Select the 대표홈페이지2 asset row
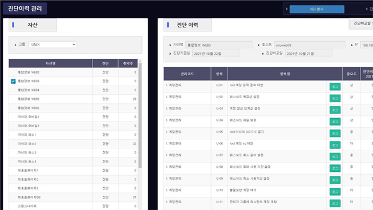 [73, 179]
